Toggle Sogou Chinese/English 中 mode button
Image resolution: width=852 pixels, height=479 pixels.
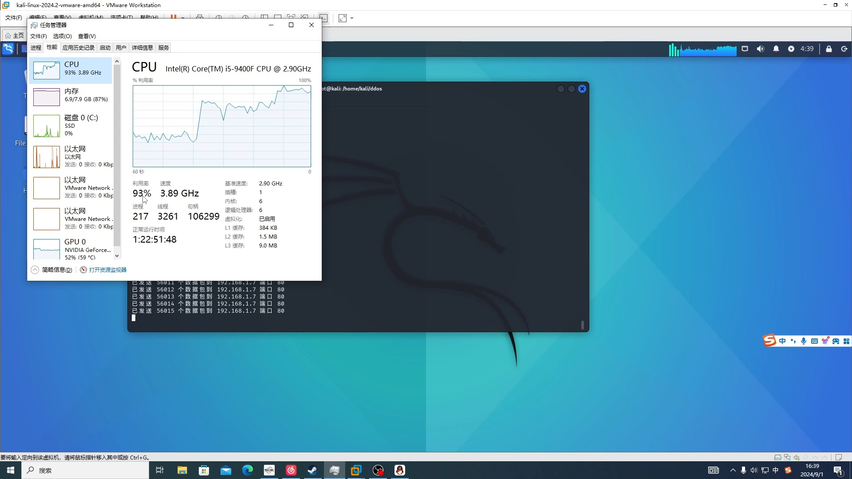coord(782,341)
